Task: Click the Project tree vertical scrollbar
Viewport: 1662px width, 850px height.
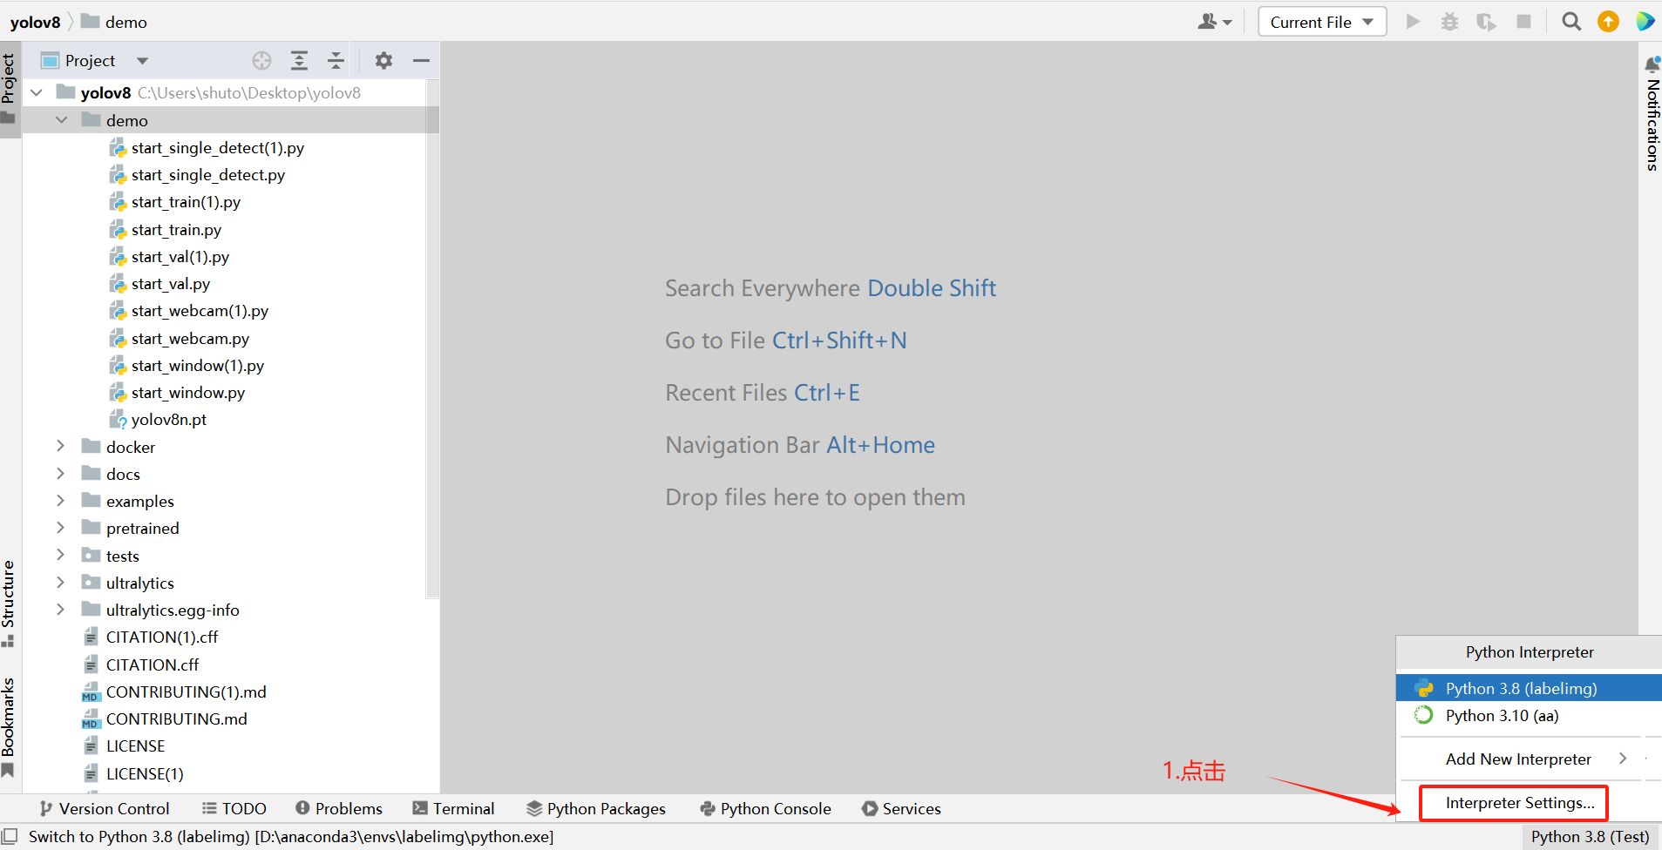Action: click(x=432, y=340)
